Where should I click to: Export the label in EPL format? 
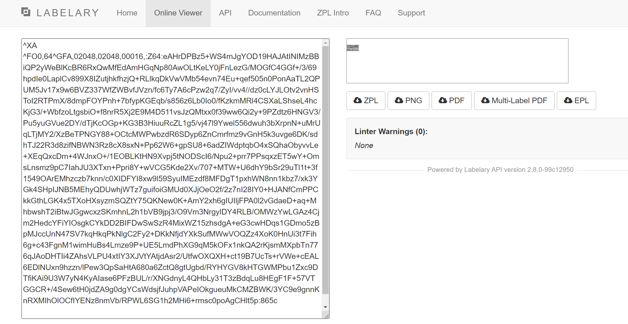click(x=576, y=100)
